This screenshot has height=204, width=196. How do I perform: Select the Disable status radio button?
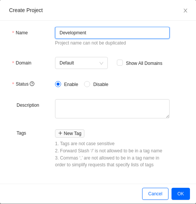(x=87, y=84)
